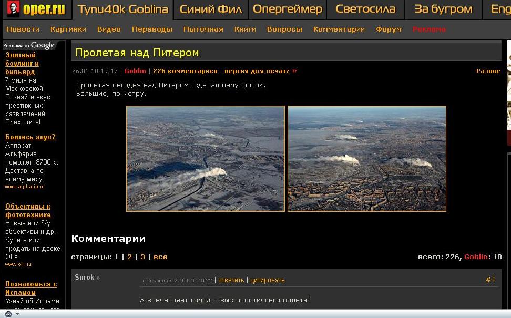Click the » after версия для печати
This screenshot has width=511, height=318.
pos(294,71)
